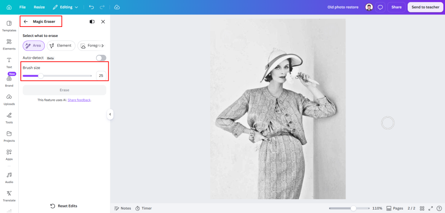Open the Elements sidebar panel
This screenshot has height=213, width=445.
[9, 45]
